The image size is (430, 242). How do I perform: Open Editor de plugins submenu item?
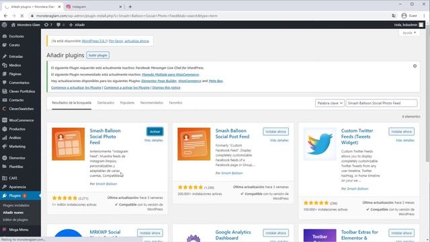click(15, 220)
